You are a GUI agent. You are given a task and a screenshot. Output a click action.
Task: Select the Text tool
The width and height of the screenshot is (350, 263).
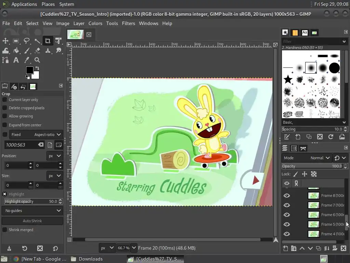pyautogui.click(x=16, y=60)
